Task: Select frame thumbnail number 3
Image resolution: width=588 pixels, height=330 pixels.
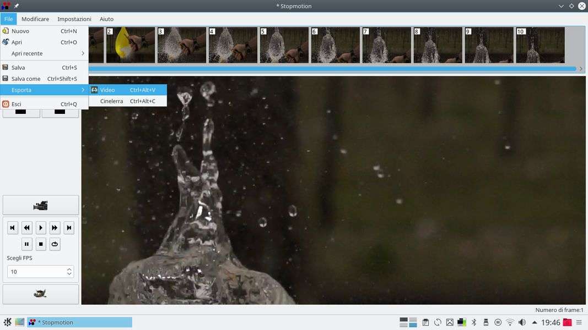Action: pos(182,45)
